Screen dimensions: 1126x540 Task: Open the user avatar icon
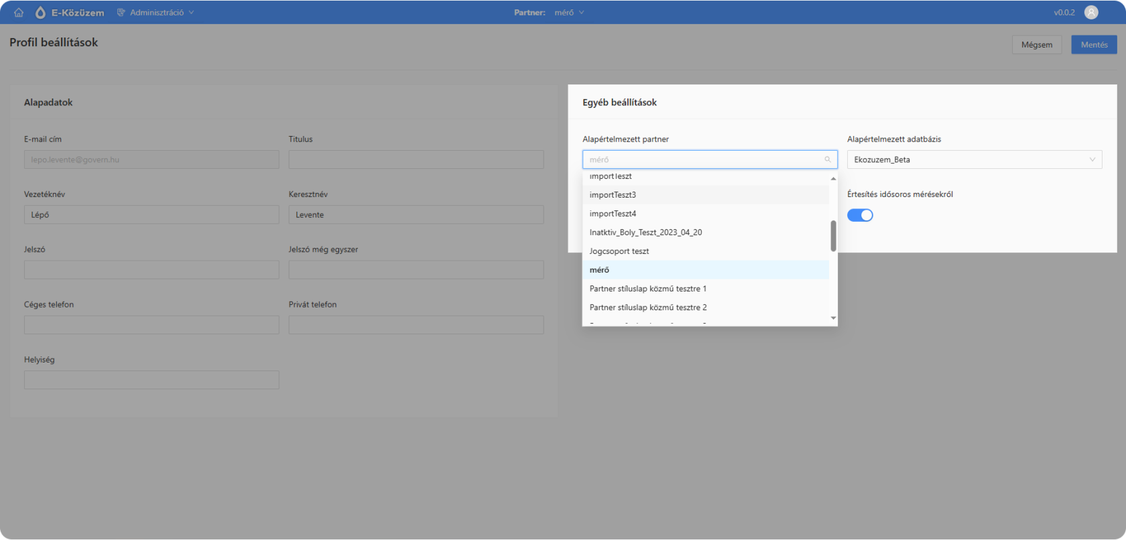(x=1091, y=12)
